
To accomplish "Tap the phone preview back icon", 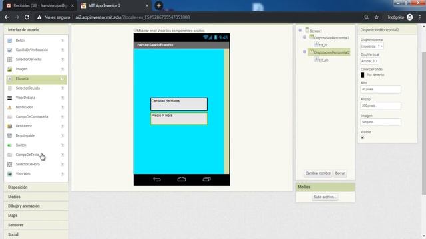I will [x=157, y=179].
